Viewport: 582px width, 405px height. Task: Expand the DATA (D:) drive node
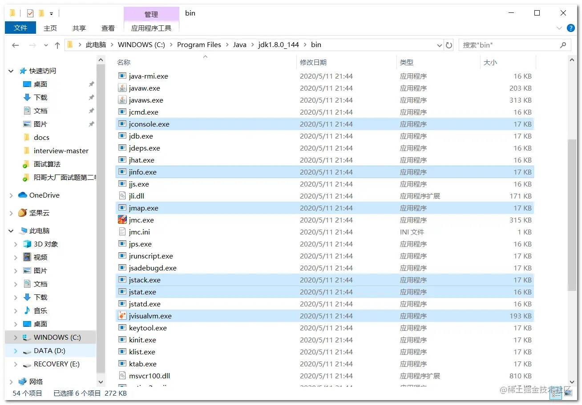[x=16, y=351]
